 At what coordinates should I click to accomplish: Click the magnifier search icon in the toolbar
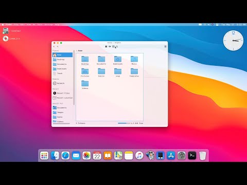coord(117,47)
